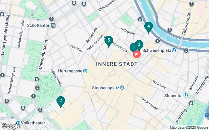Select map marker number 2
Screen dimensions: 209x130
point(61,102)
